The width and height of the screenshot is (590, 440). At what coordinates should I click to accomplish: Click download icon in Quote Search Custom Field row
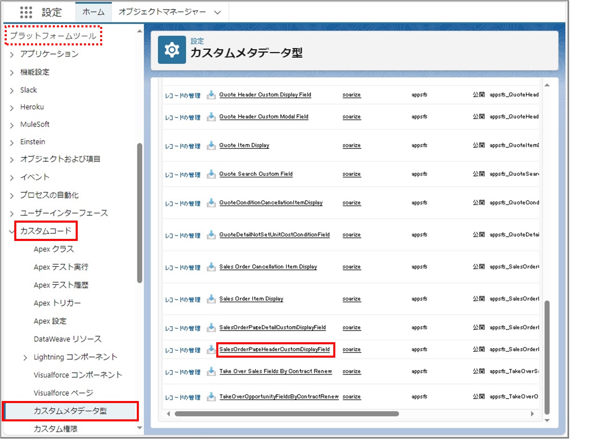point(211,174)
